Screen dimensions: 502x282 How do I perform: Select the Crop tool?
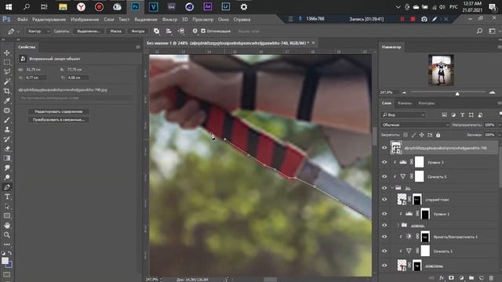click(x=7, y=91)
